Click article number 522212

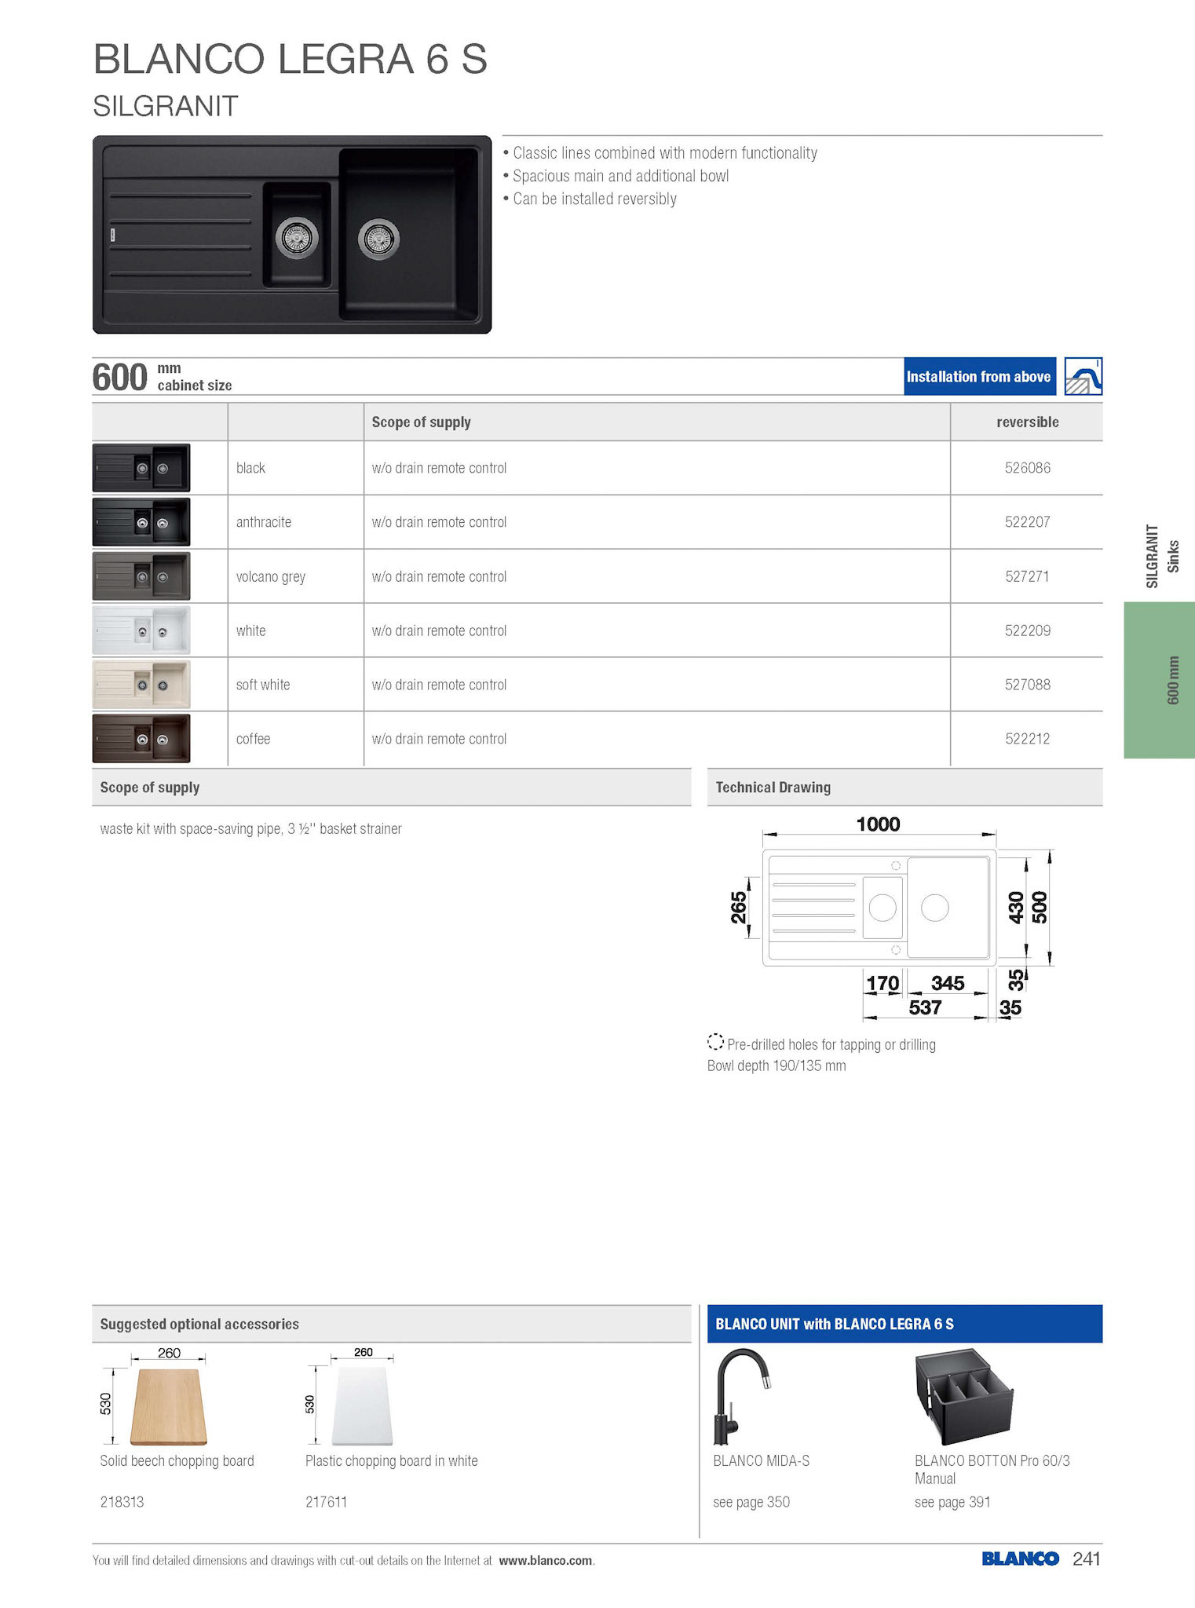(1028, 739)
